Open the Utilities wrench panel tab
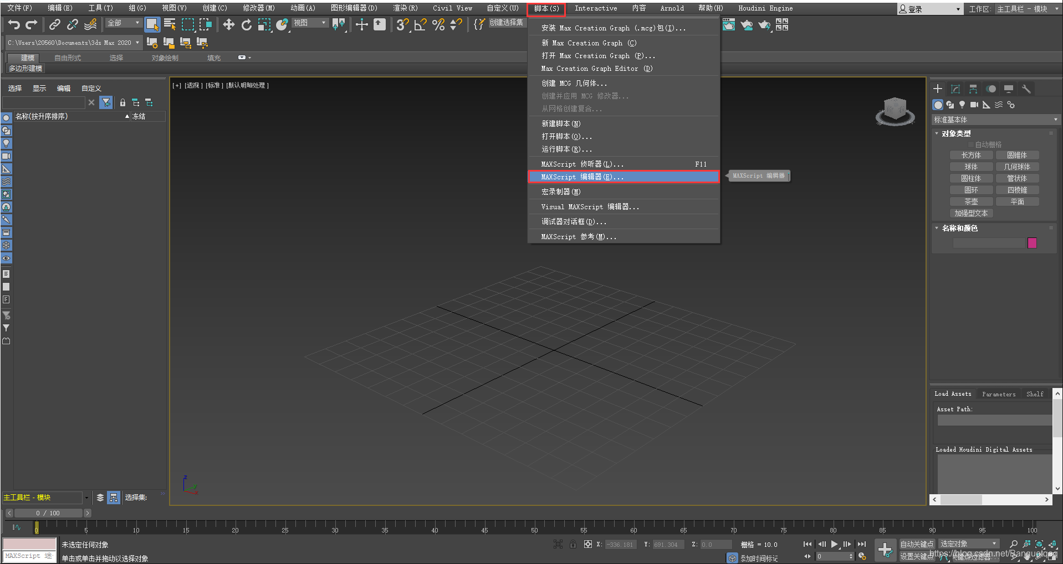1063x564 pixels. click(1026, 89)
